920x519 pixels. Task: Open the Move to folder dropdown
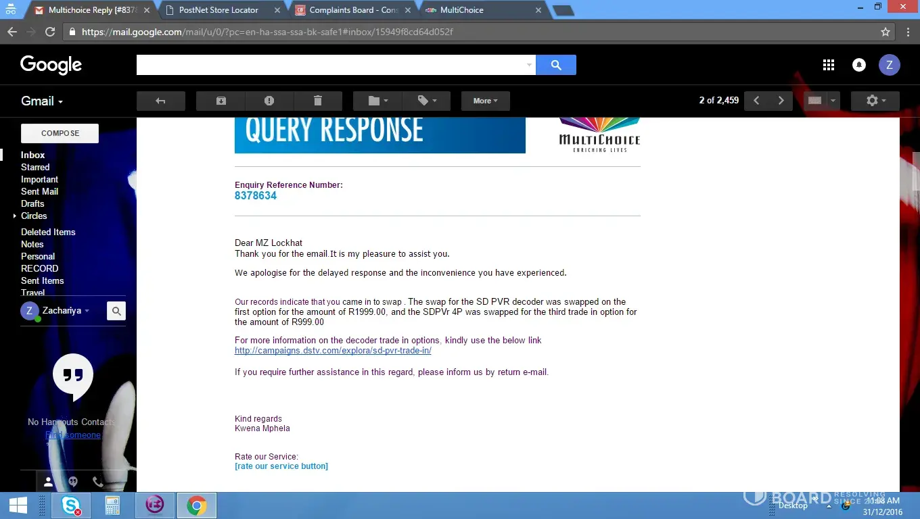coord(377,101)
